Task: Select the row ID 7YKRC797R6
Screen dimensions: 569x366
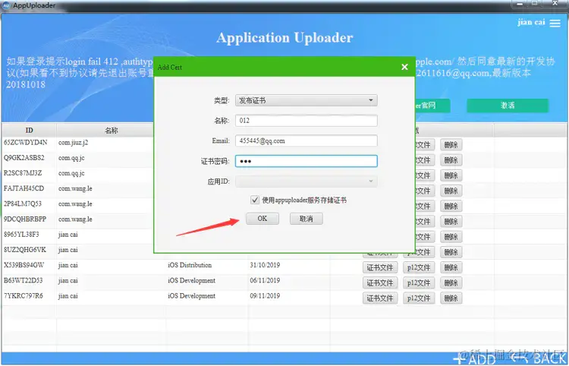Action: point(24,296)
